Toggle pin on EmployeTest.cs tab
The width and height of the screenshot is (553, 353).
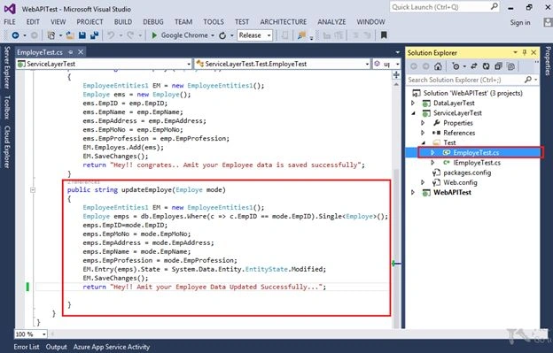(x=71, y=52)
